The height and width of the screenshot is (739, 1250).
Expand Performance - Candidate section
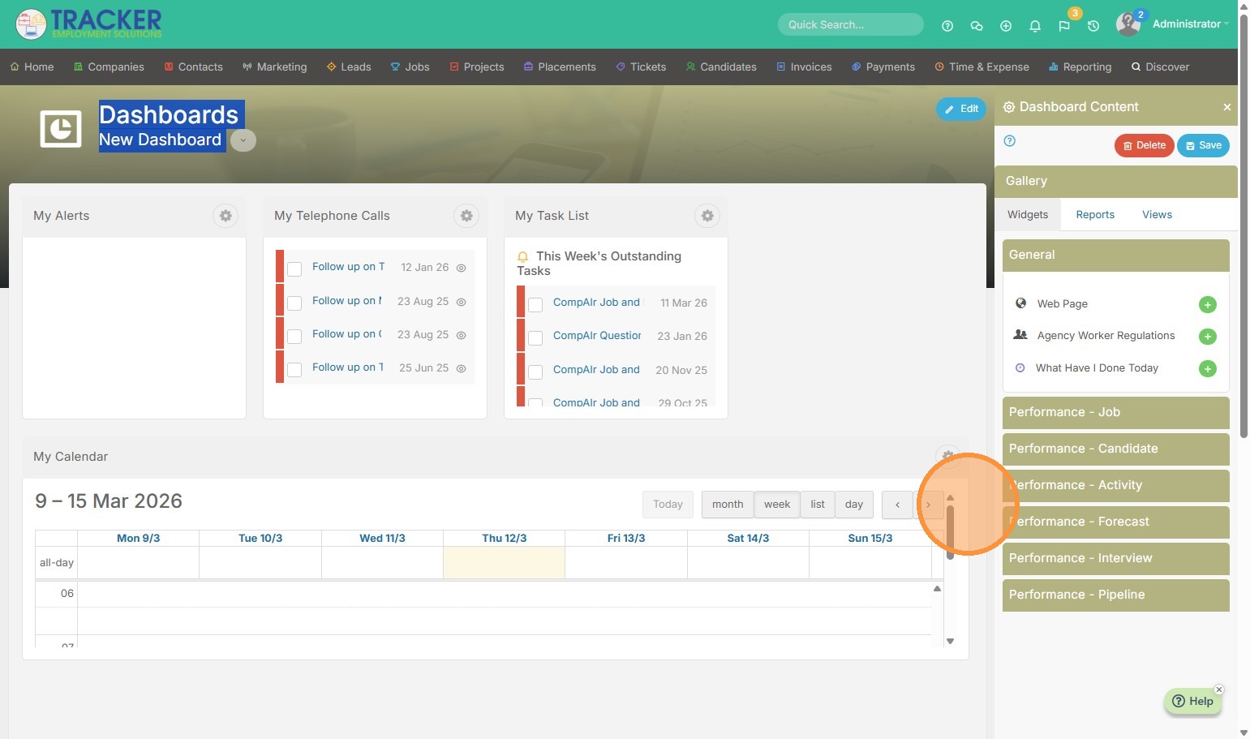point(1115,449)
